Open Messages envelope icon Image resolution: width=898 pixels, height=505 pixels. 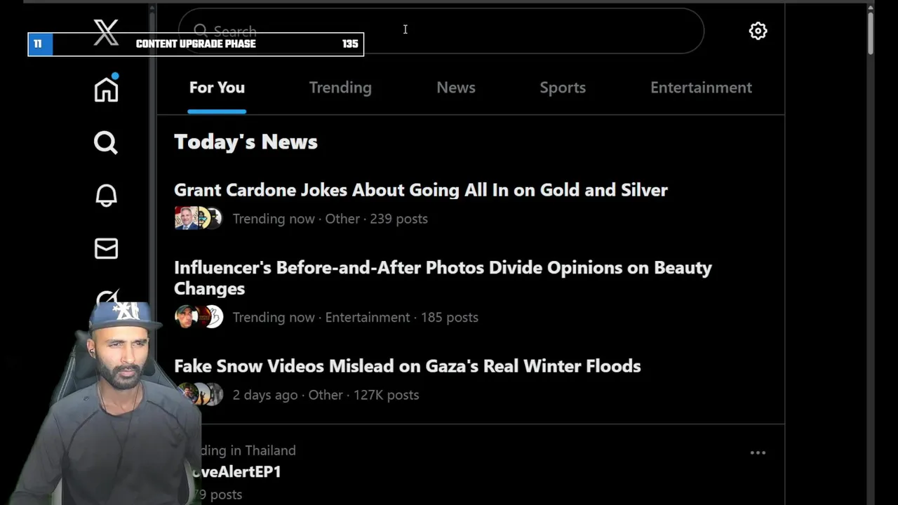[106, 249]
